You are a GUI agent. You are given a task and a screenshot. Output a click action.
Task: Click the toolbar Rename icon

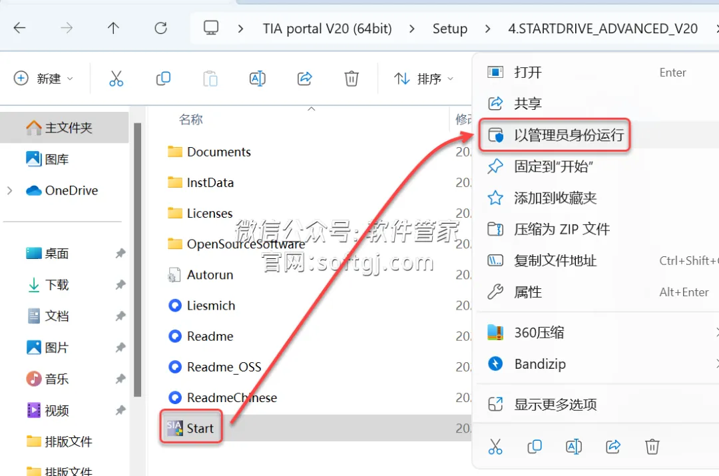(257, 79)
